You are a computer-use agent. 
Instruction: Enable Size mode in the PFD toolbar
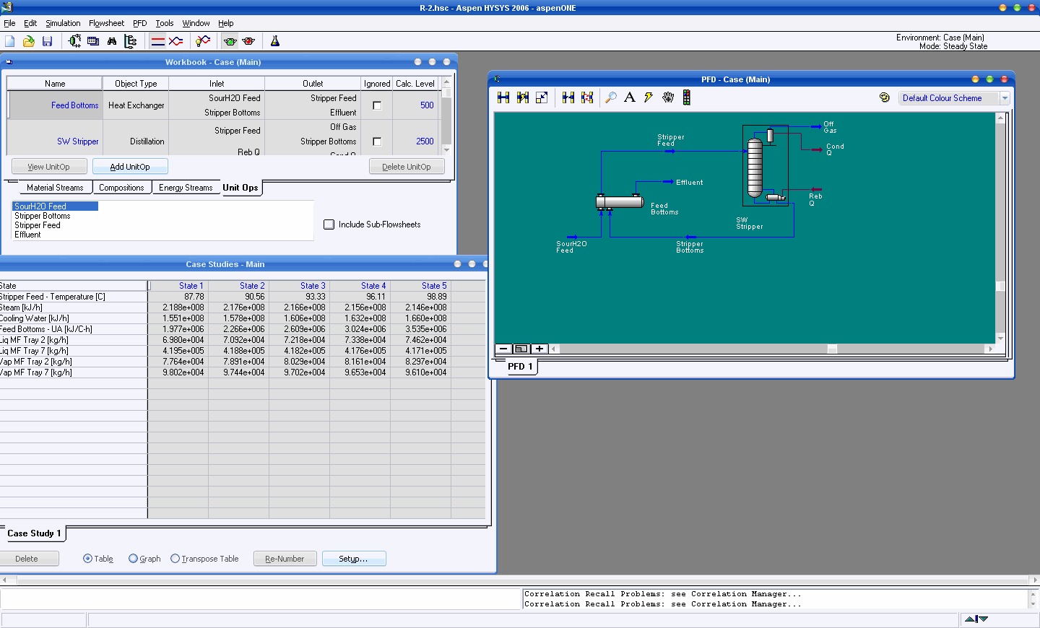pos(542,97)
